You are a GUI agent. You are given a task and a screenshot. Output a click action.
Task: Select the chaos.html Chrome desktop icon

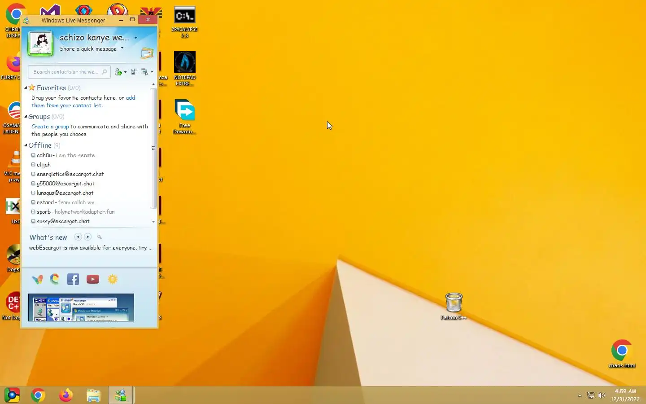pyautogui.click(x=622, y=354)
